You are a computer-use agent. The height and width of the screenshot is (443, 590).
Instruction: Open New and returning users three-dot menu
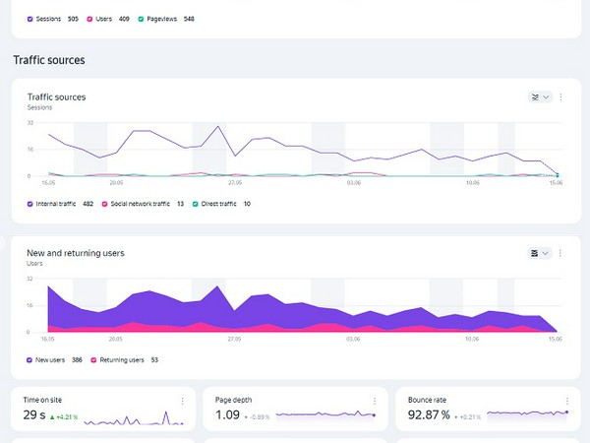[560, 253]
